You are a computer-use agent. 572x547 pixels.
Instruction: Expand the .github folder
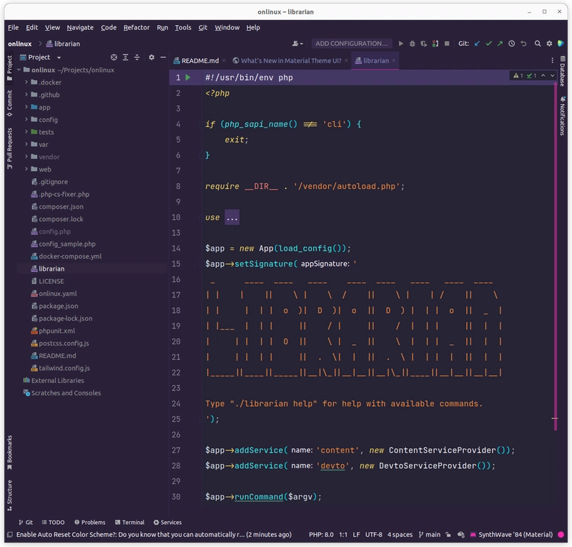(x=26, y=95)
